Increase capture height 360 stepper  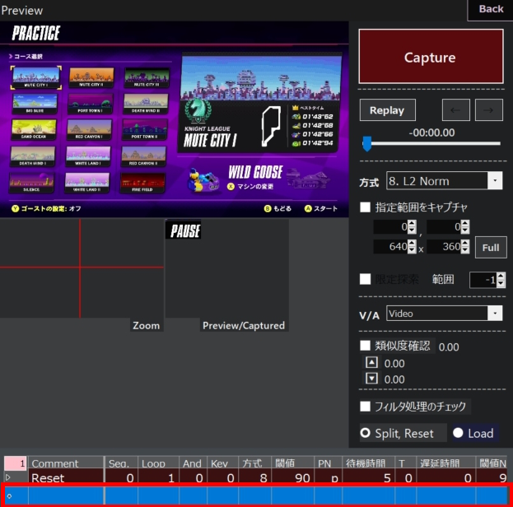465,243
